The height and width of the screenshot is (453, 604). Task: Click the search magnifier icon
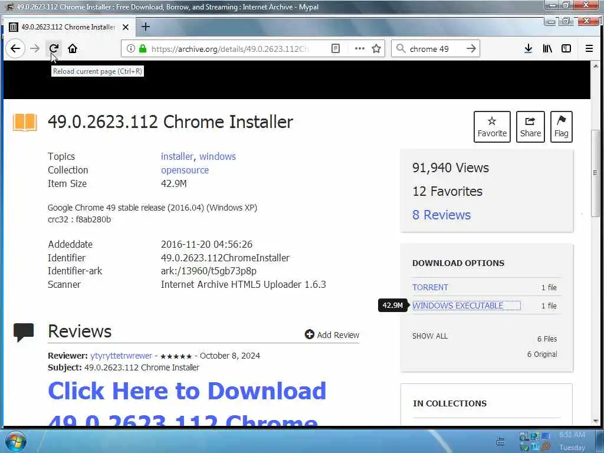[401, 48]
